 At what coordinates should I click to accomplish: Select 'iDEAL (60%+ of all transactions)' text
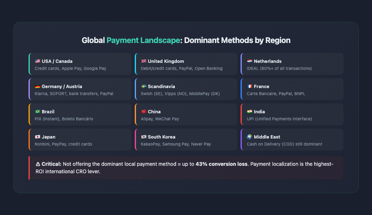click(x=279, y=68)
